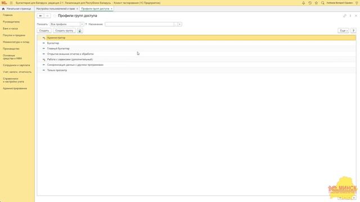The image size is (360, 202).
Task: Open the Производство section
Action: tap(11, 49)
